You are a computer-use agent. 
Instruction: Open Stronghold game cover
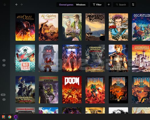point(141,58)
